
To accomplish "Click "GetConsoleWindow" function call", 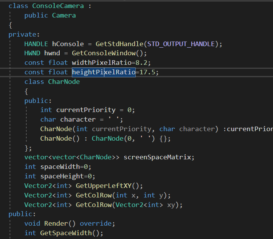I will tap(103, 53).
